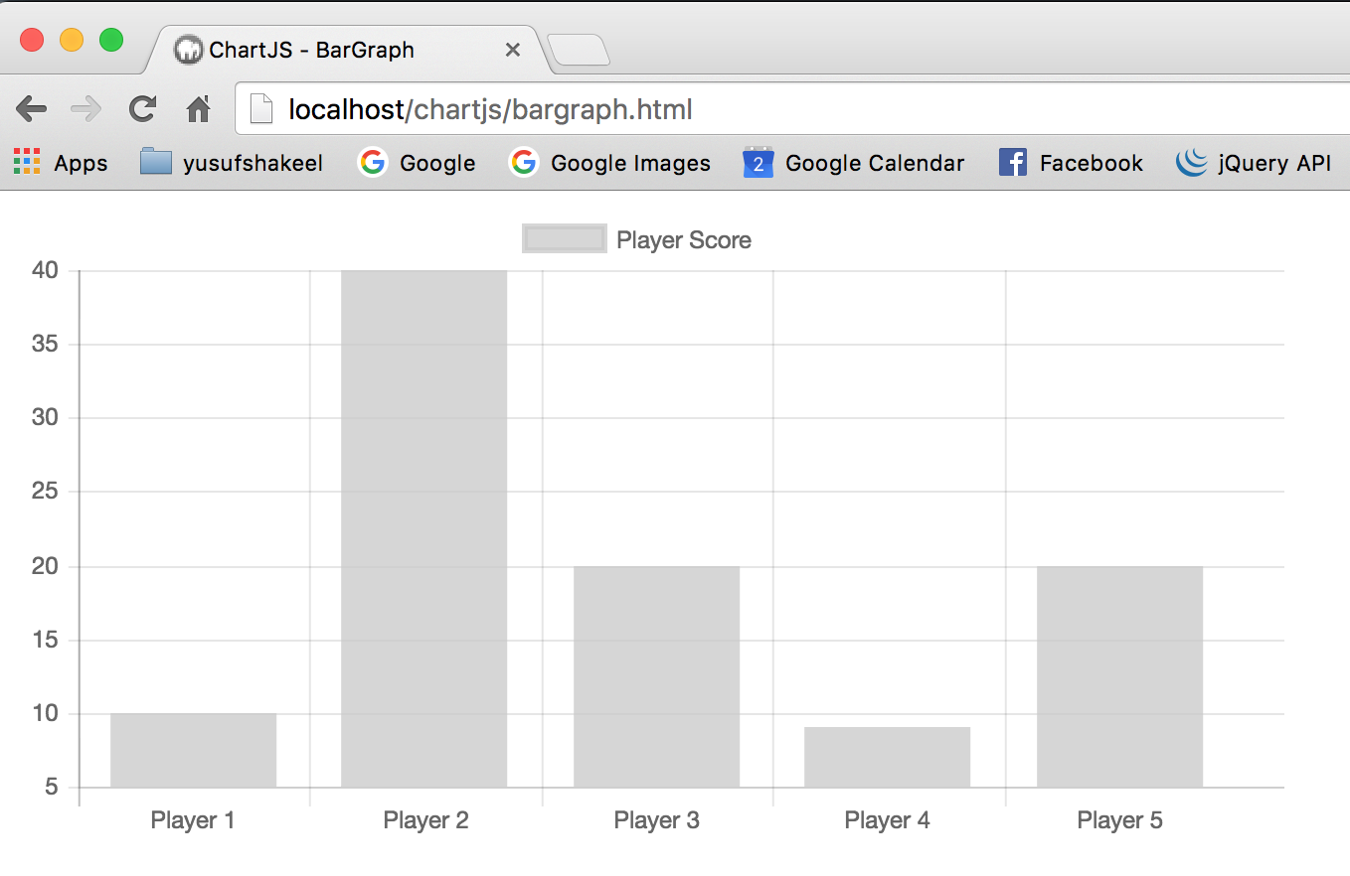This screenshot has width=1350, height=876.
Task: Open the Google bookmark
Action: click(417, 162)
